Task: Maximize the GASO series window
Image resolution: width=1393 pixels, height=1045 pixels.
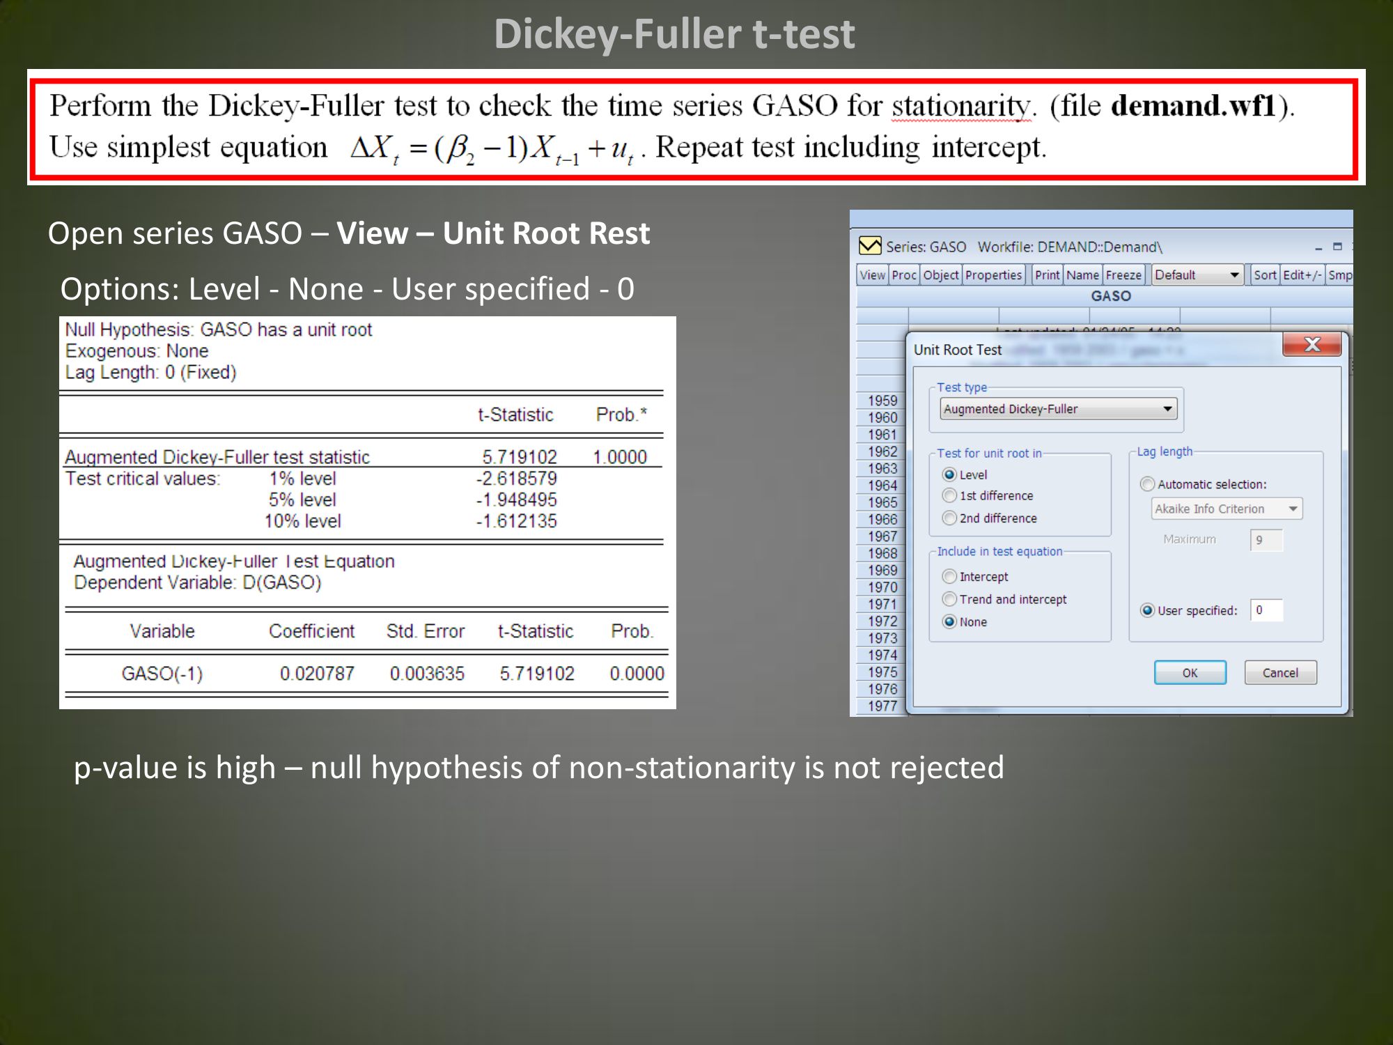Action: pyautogui.click(x=1337, y=247)
